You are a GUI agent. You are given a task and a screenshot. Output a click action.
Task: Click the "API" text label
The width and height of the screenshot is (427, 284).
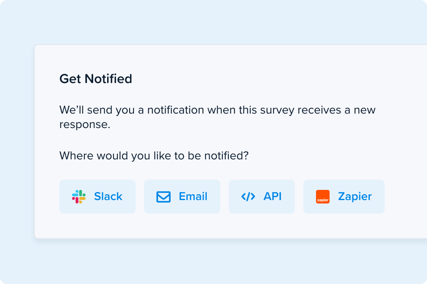[x=272, y=197]
